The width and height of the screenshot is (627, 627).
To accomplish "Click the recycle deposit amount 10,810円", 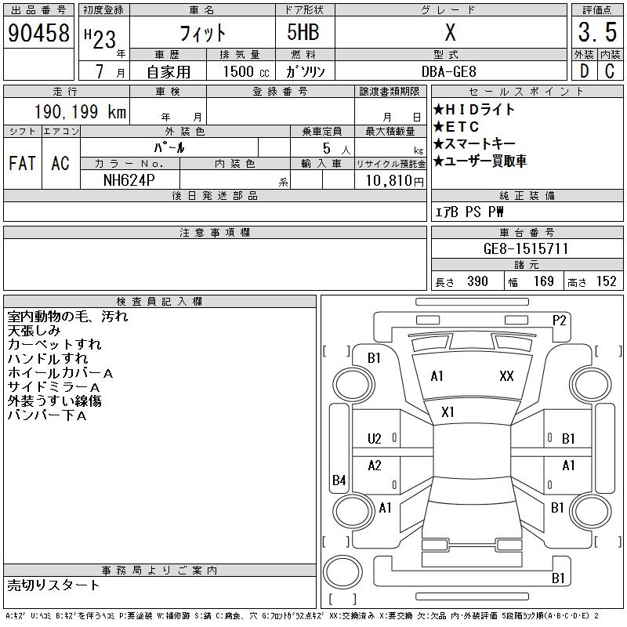I will 390,180.
